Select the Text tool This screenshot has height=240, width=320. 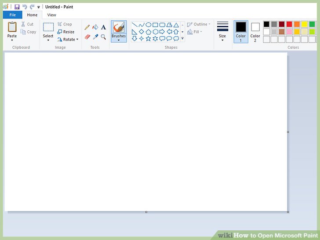click(103, 27)
